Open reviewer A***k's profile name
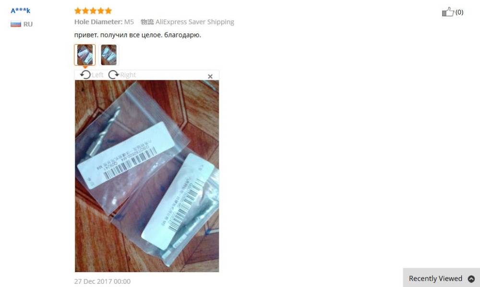Screen dimensions: 480x287 (21, 11)
